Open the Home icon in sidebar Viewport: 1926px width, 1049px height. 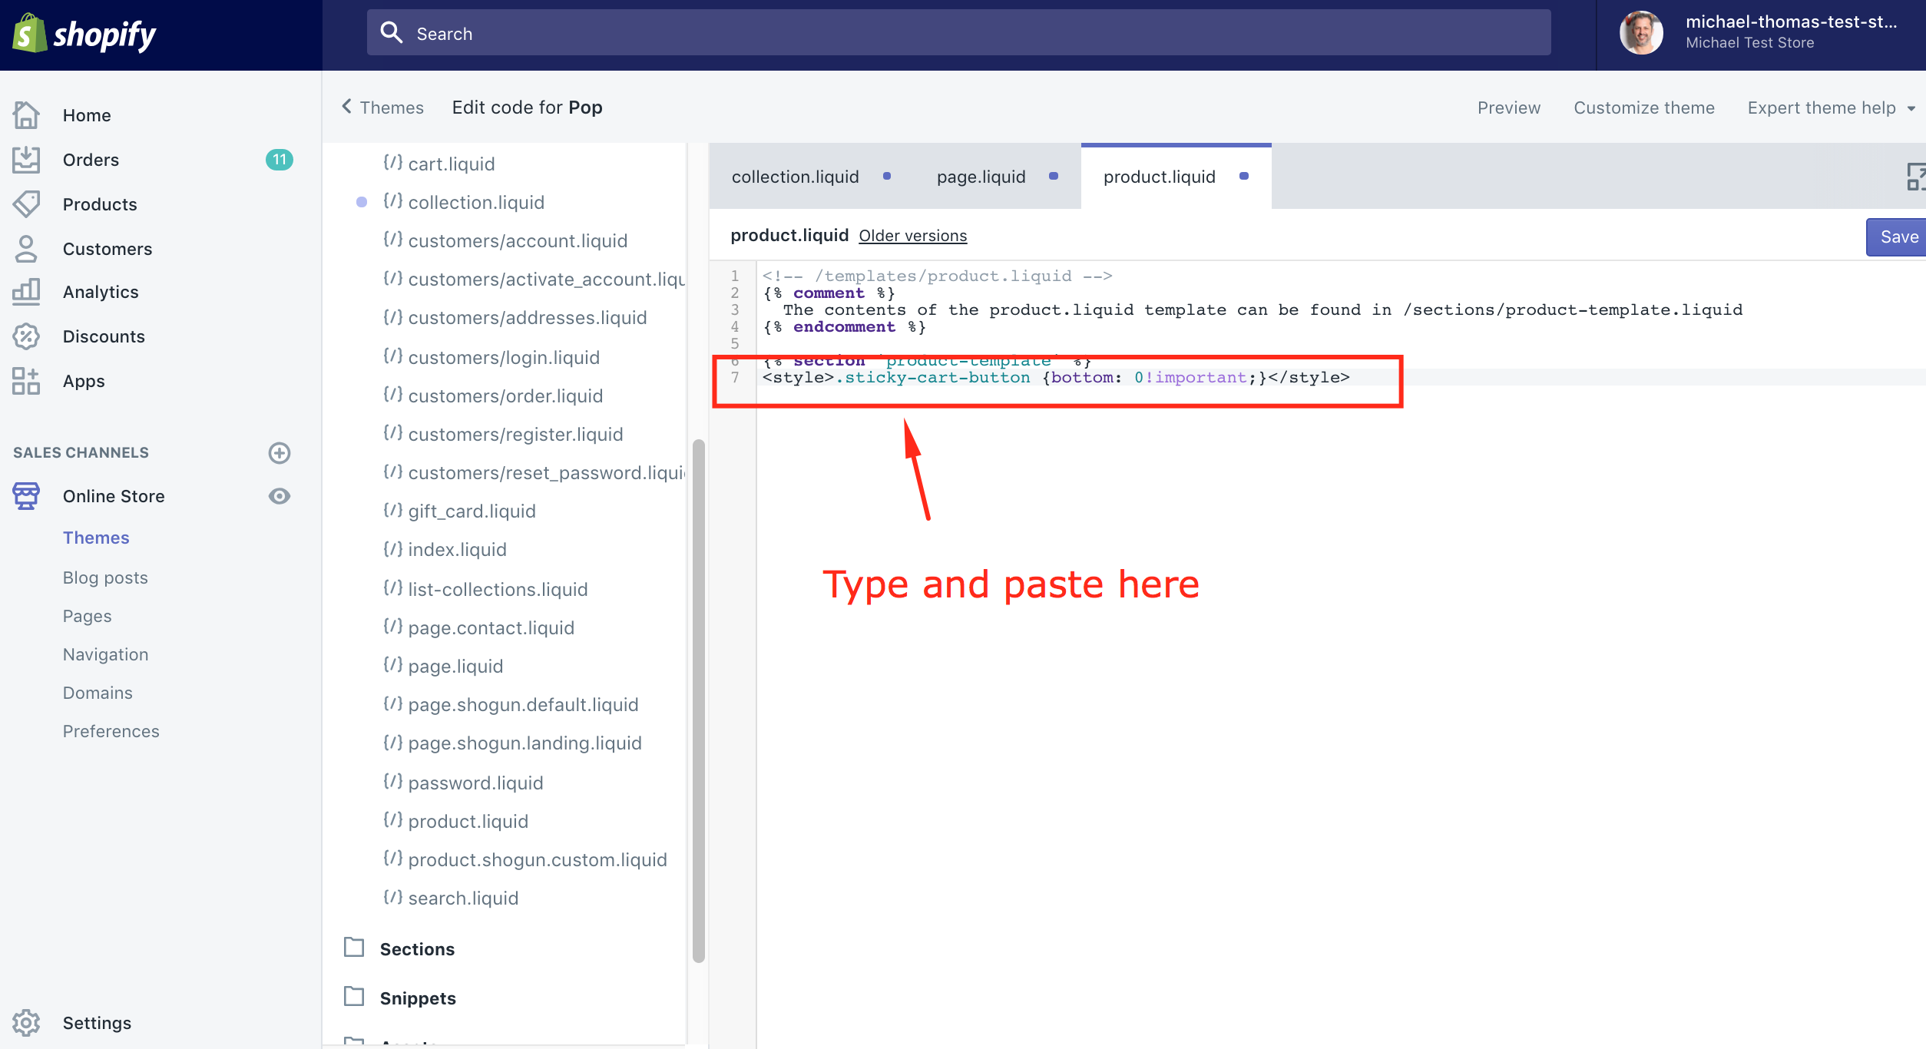(26, 115)
